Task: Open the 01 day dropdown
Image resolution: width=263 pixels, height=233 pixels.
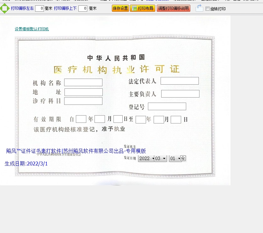Action: point(174,158)
